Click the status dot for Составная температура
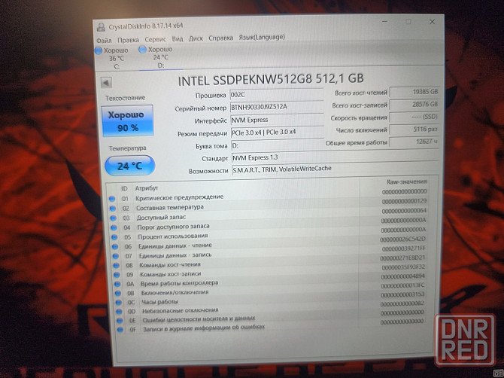 pyautogui.click(x=113, y=209)
